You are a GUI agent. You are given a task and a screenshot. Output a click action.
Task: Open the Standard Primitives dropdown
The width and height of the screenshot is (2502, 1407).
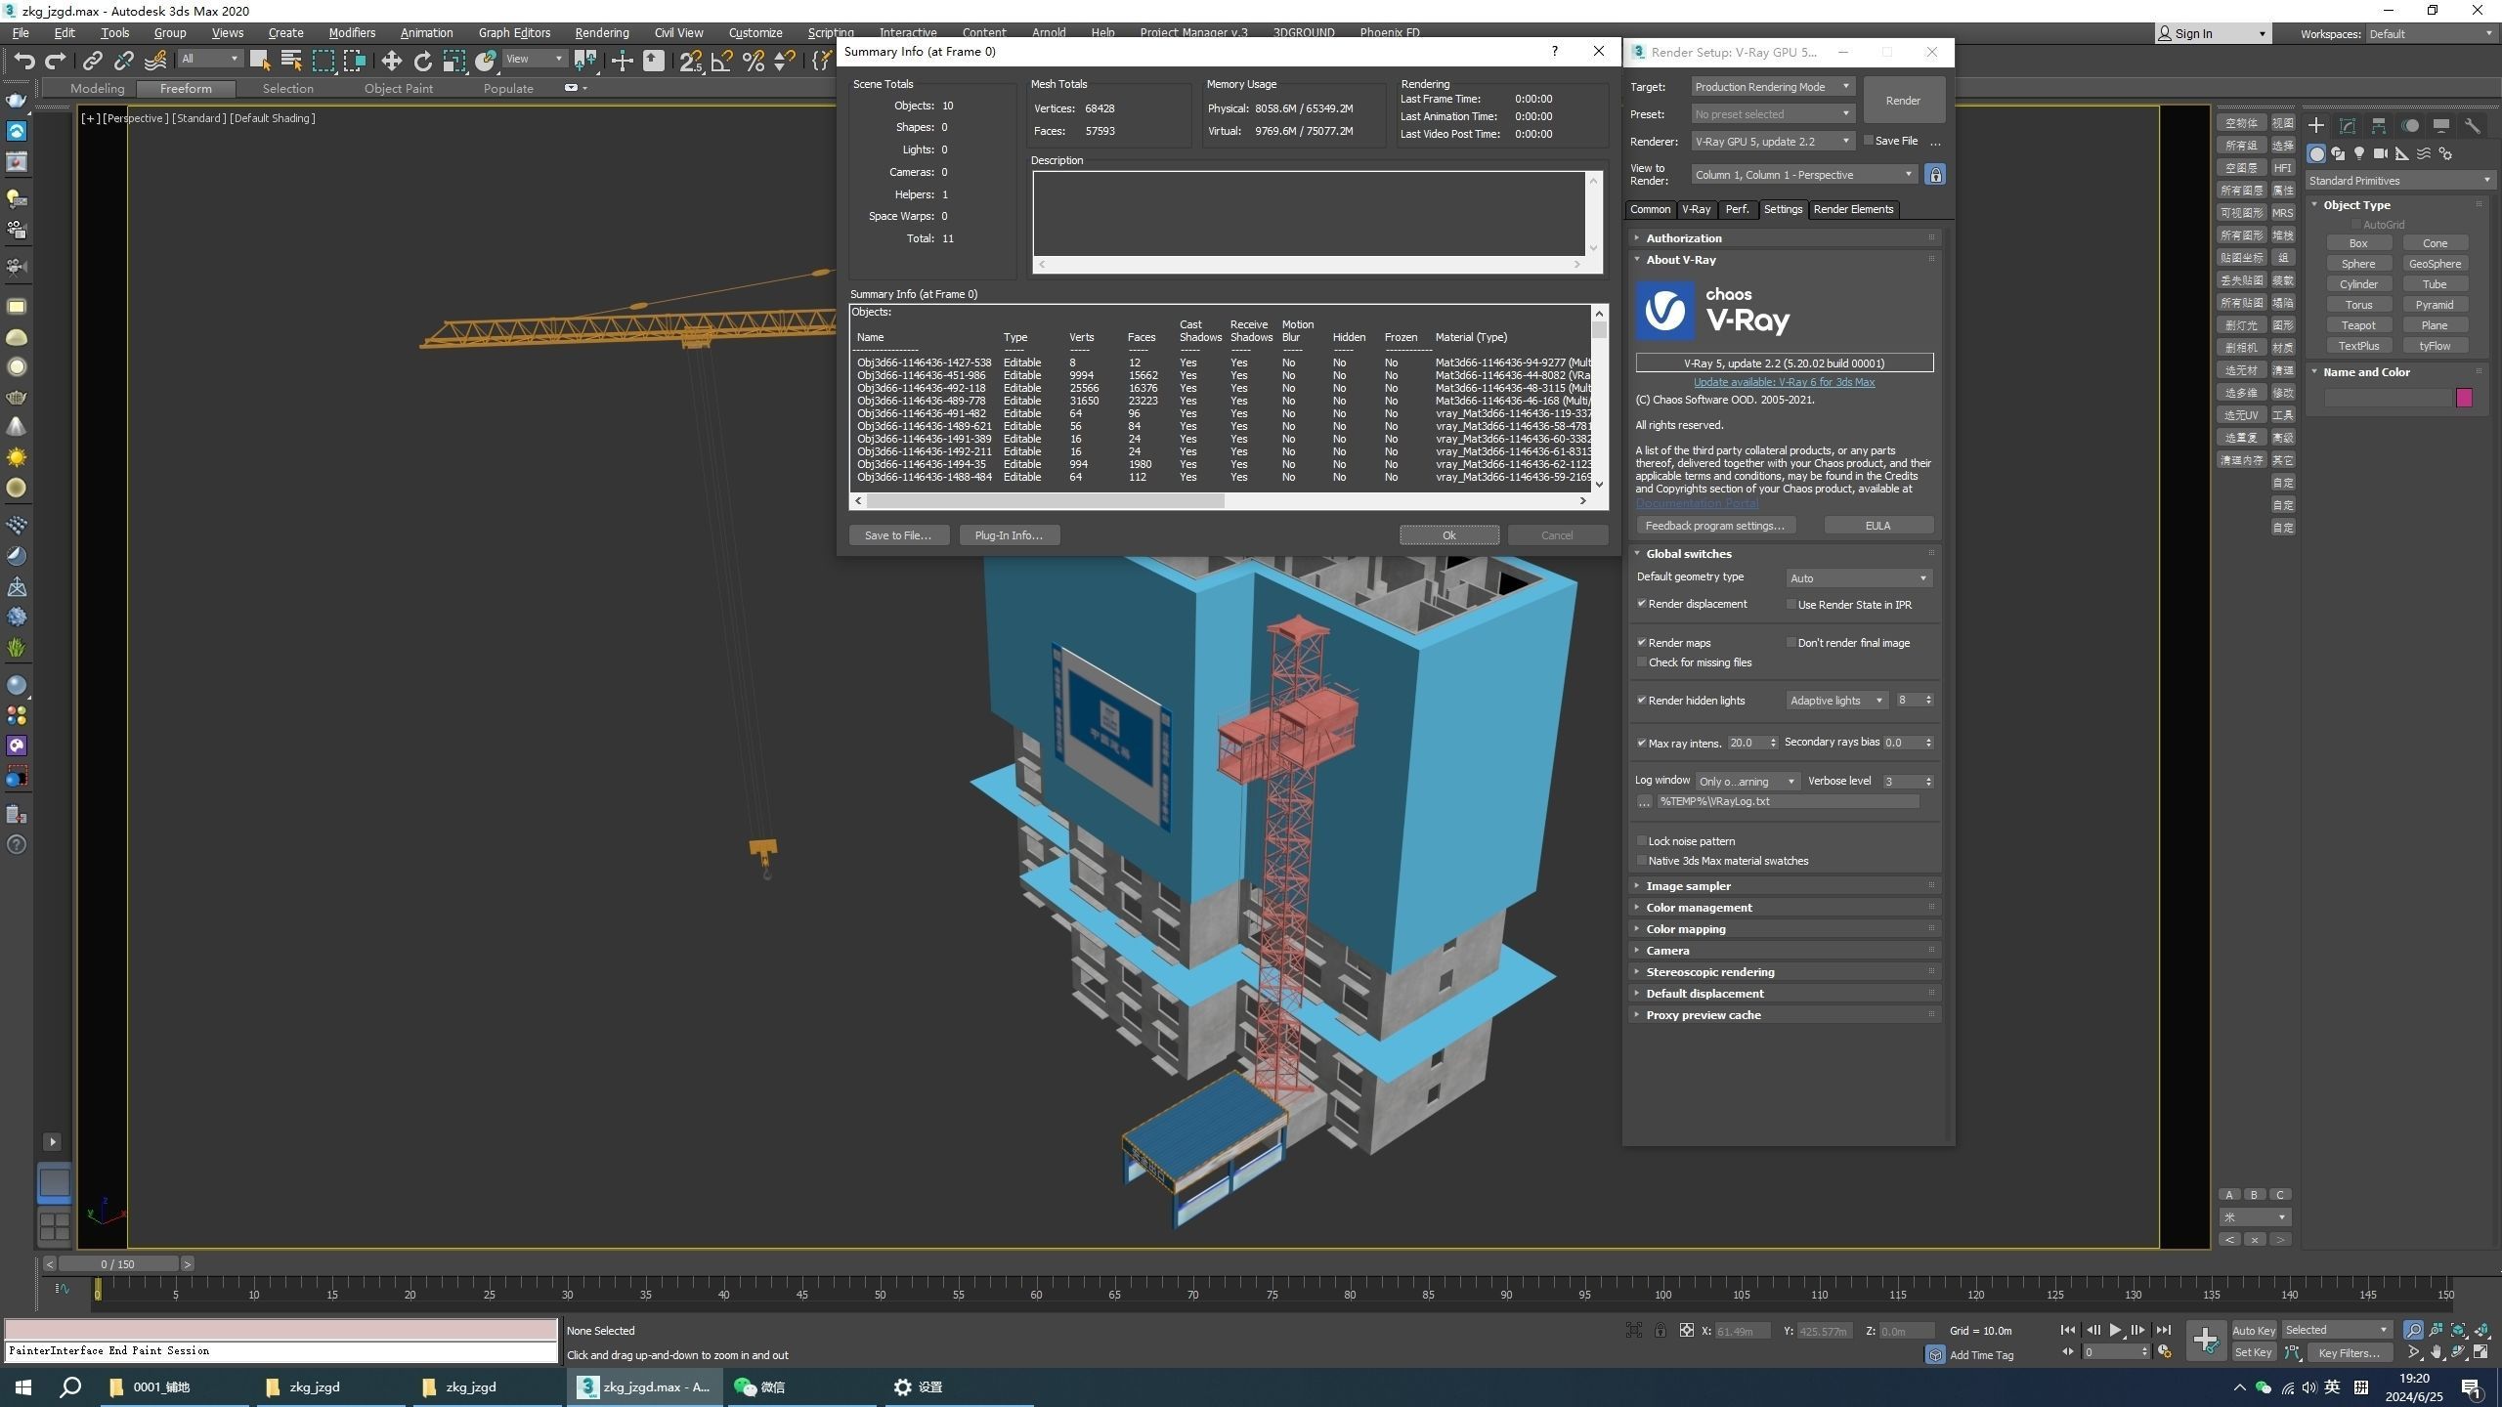coord(2399,181)
